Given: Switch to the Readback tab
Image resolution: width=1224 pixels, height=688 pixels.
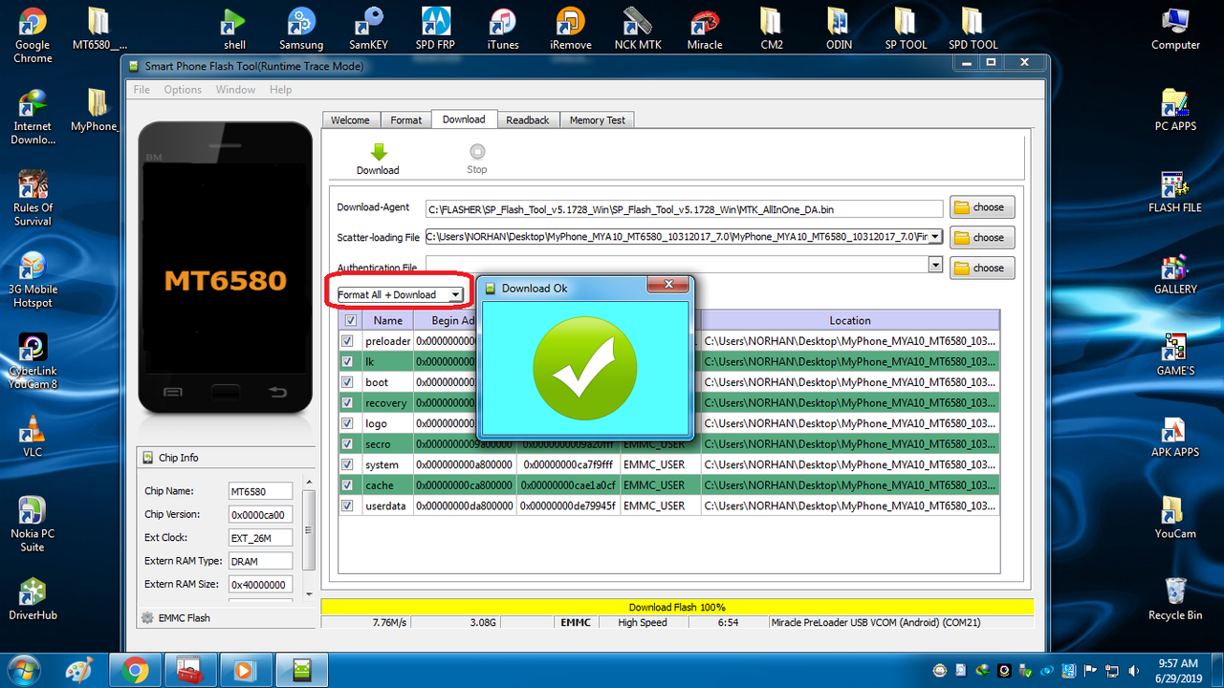Looking at the screenshot, I should 528,120.
